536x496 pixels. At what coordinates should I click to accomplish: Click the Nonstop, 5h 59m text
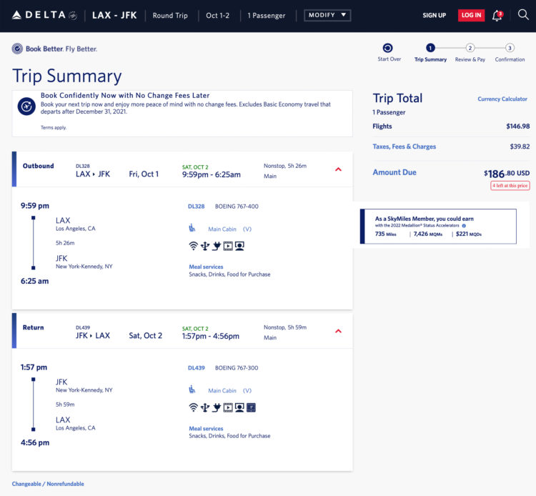(285, 327)
